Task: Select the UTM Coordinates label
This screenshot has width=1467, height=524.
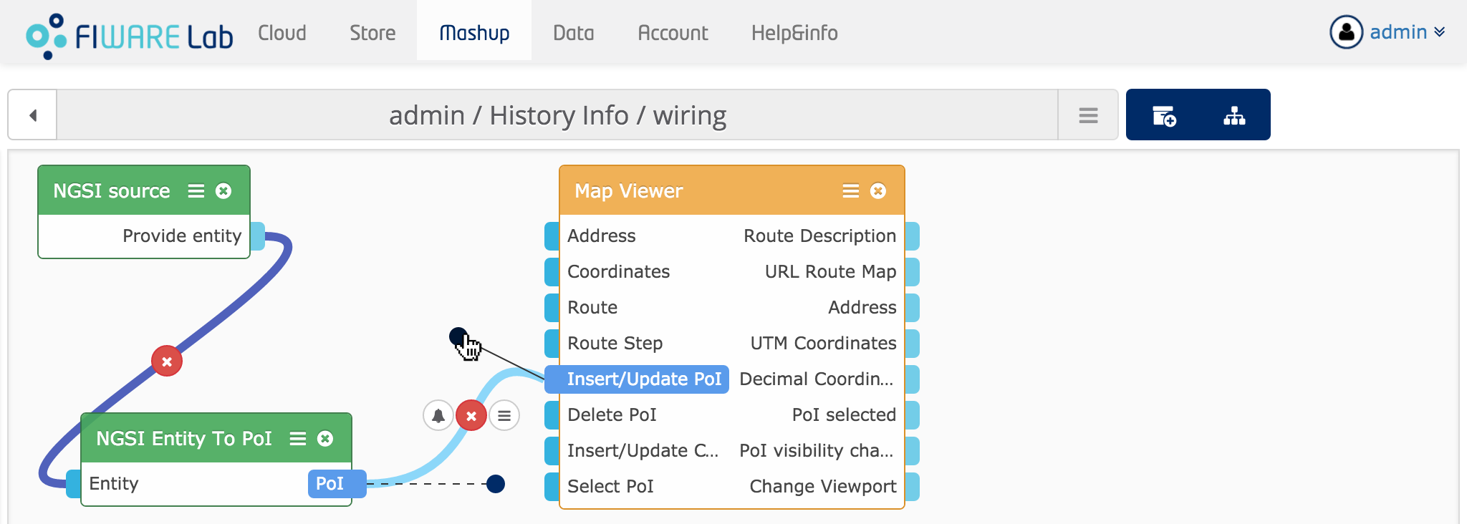Action: pyautogui.click(x=823, y=344)
